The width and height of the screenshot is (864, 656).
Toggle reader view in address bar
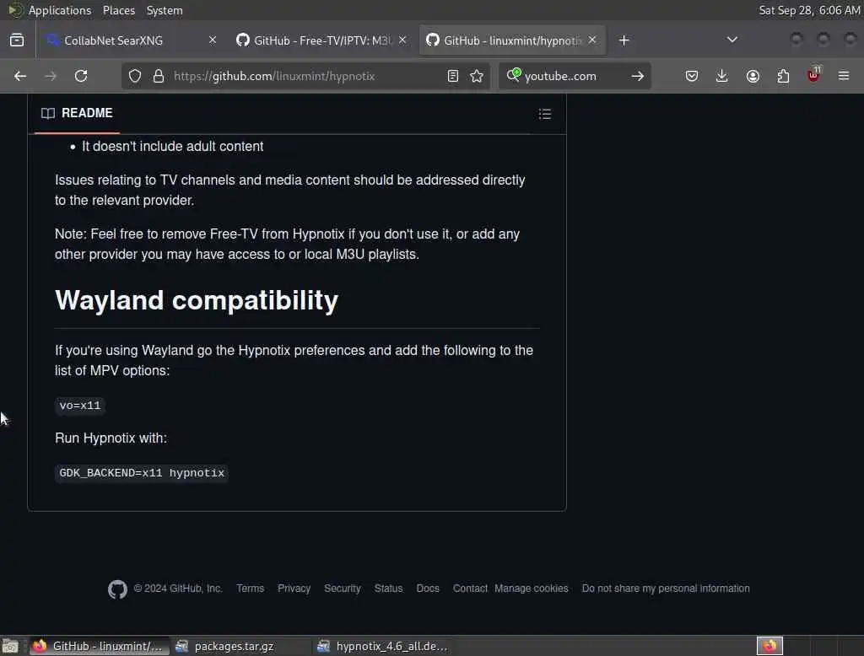(453, 76)
